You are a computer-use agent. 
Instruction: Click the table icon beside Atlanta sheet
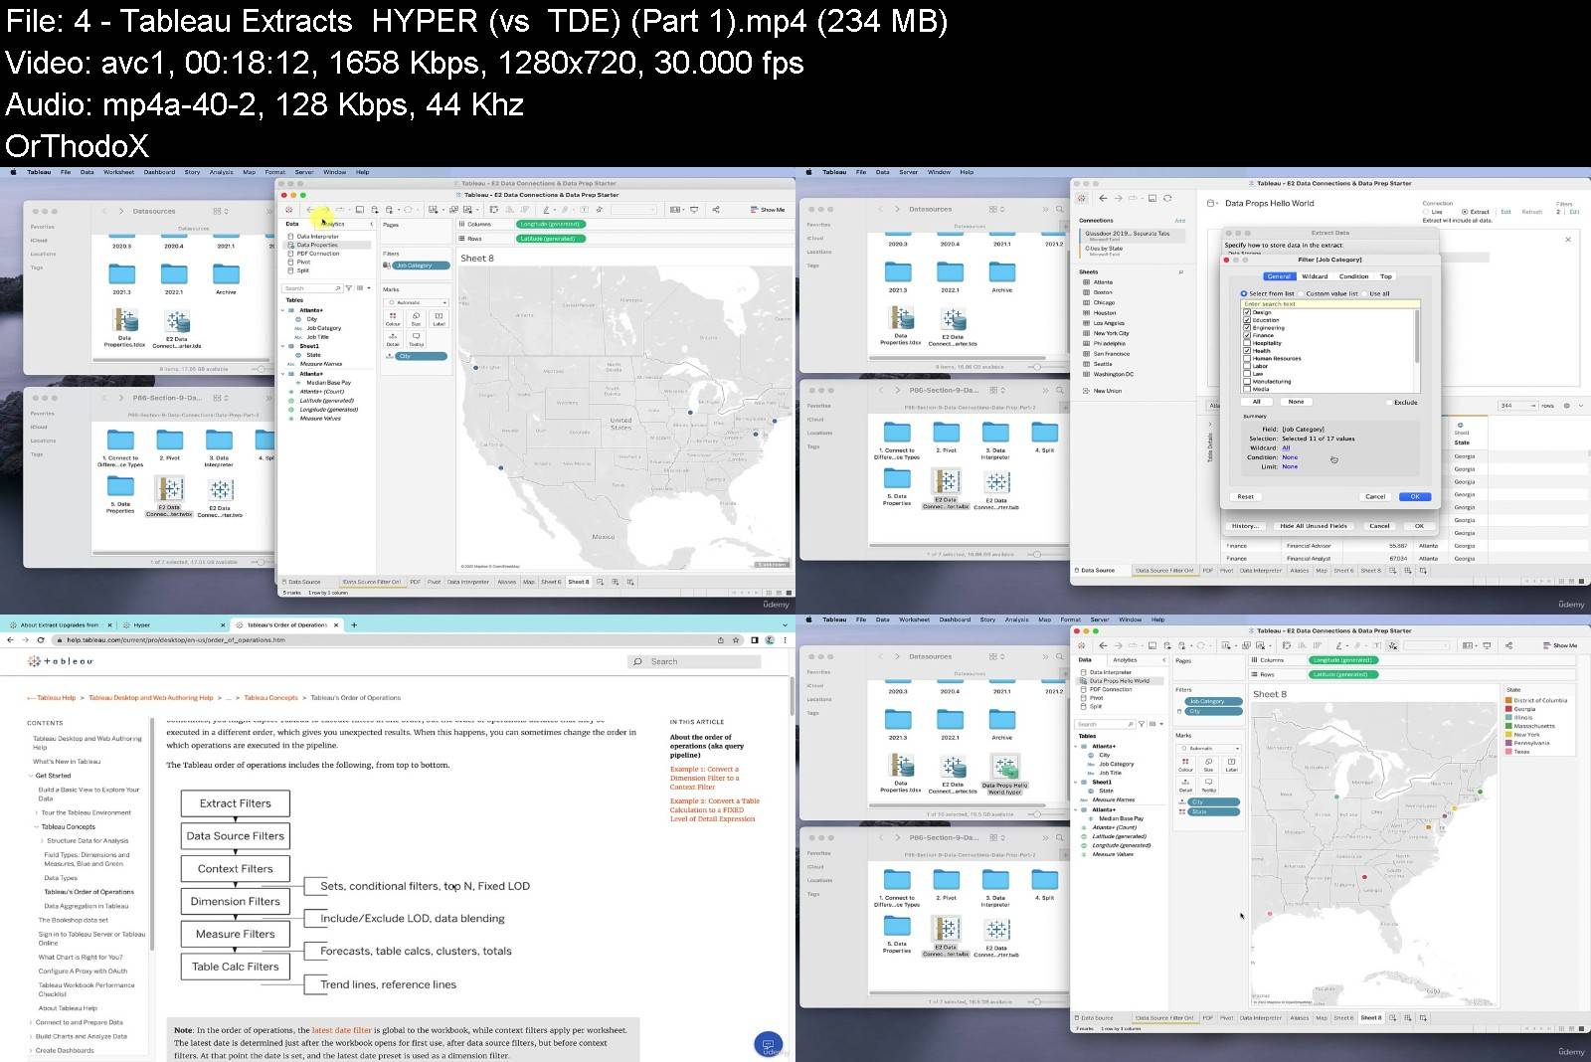point(1086,282)
